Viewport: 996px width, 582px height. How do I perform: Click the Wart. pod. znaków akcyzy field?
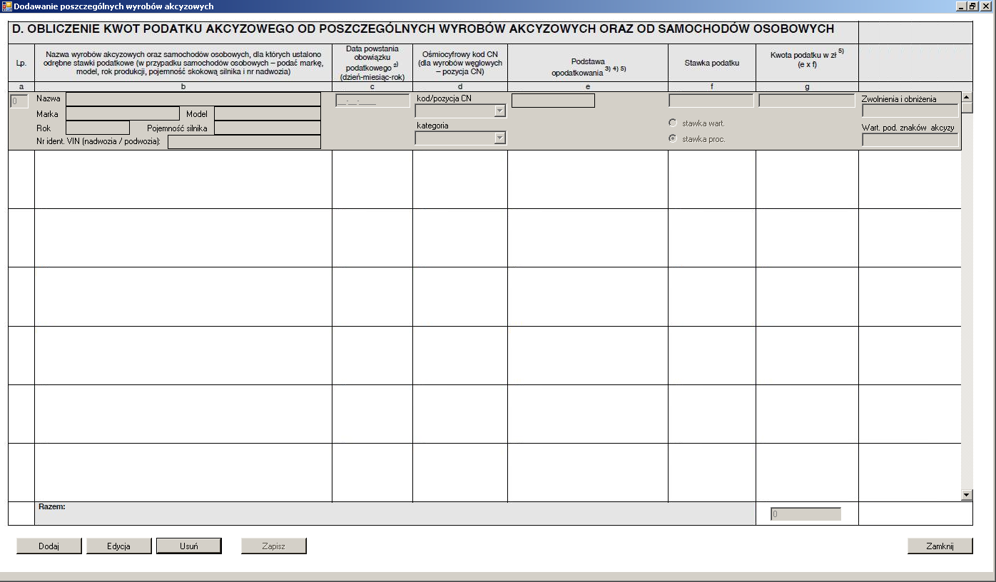point(910,140)
